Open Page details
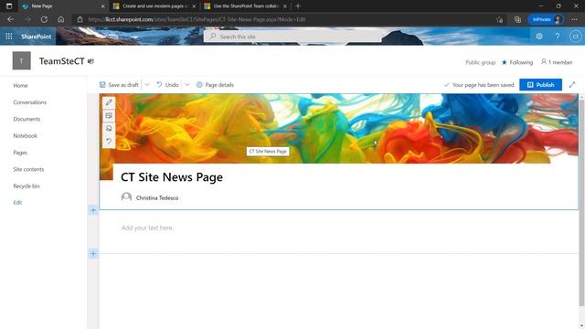The height and width of the screenshot is (329, 585). 215,85
